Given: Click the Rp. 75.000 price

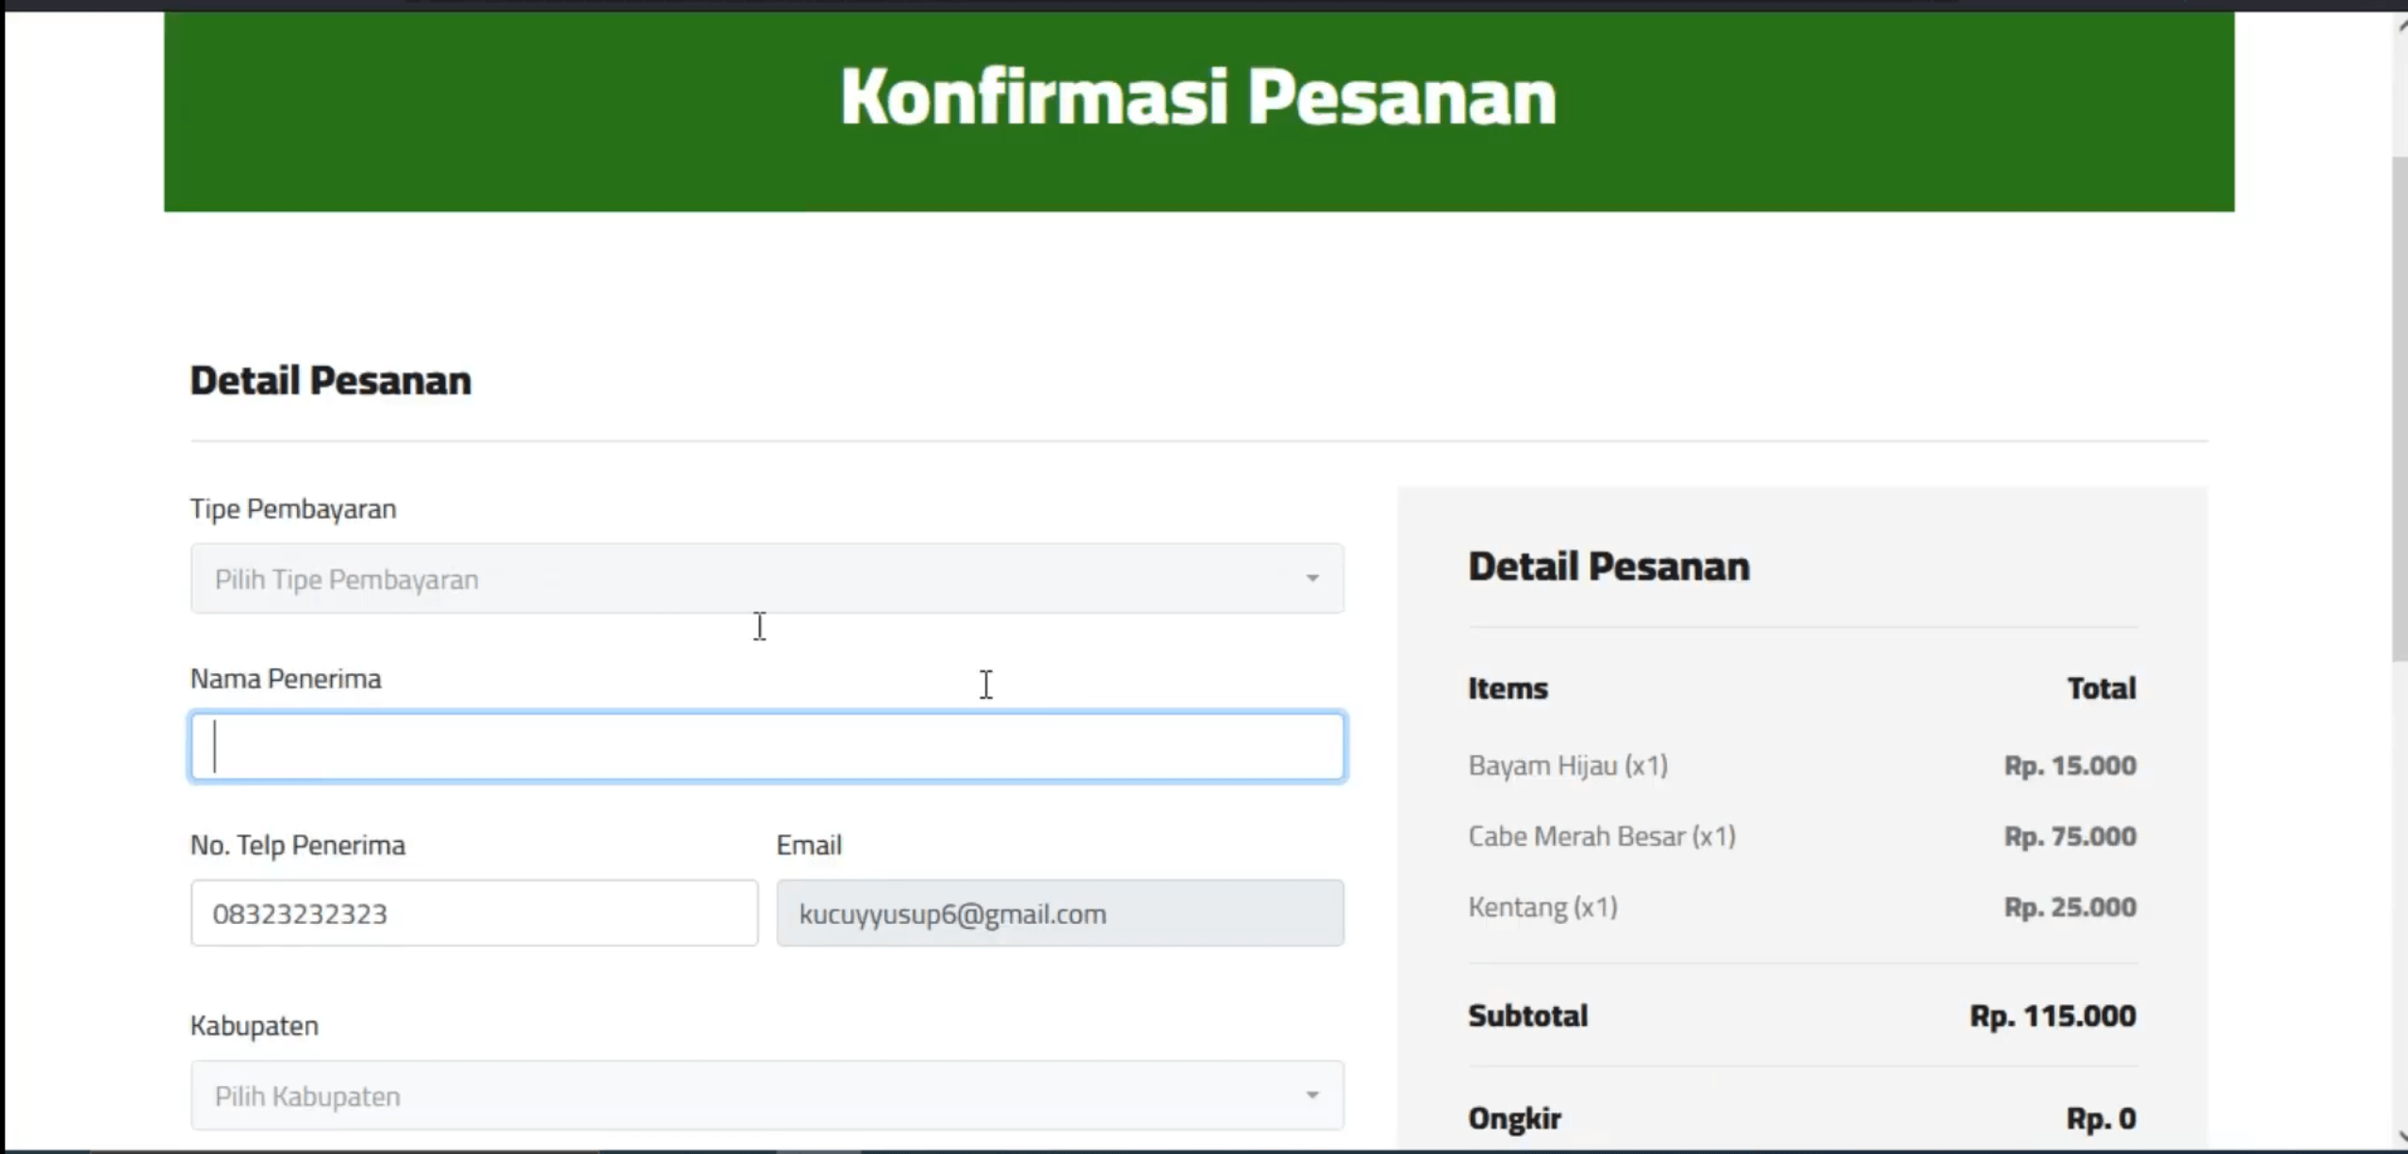Looking at the screenshot, I should click(2070, 835).
